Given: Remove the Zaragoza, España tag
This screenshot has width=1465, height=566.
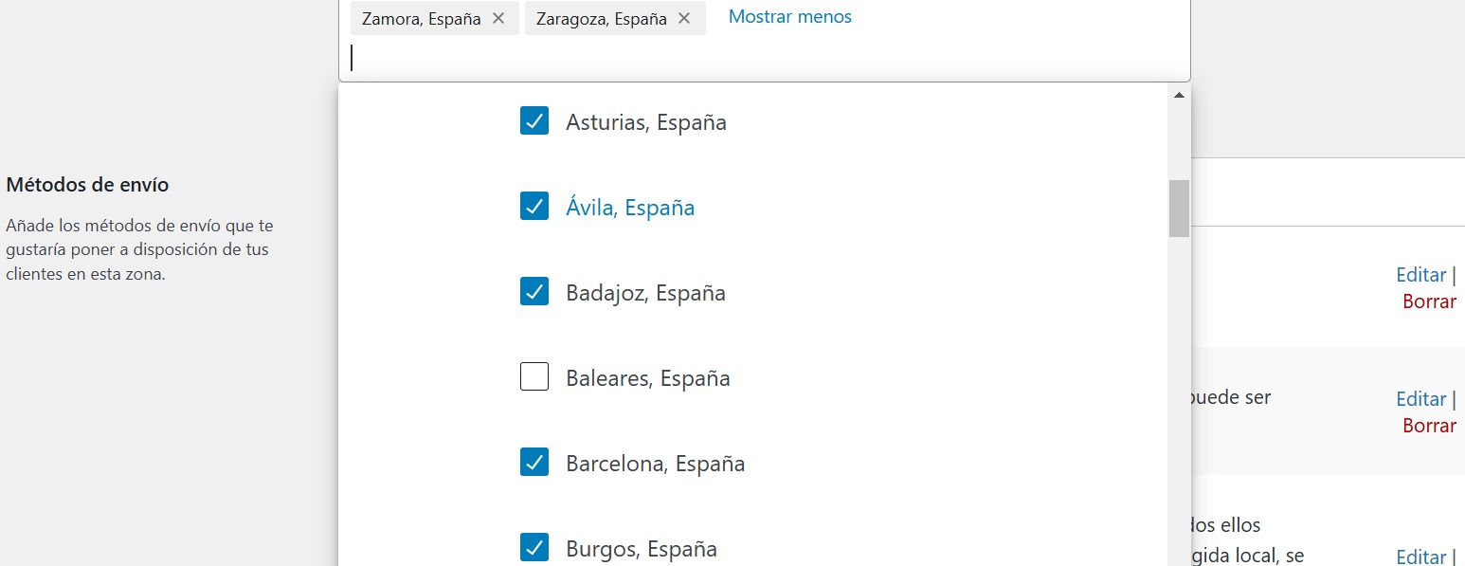Looking at the screenshot, I should pyautogui.click(x=684, y=18).
